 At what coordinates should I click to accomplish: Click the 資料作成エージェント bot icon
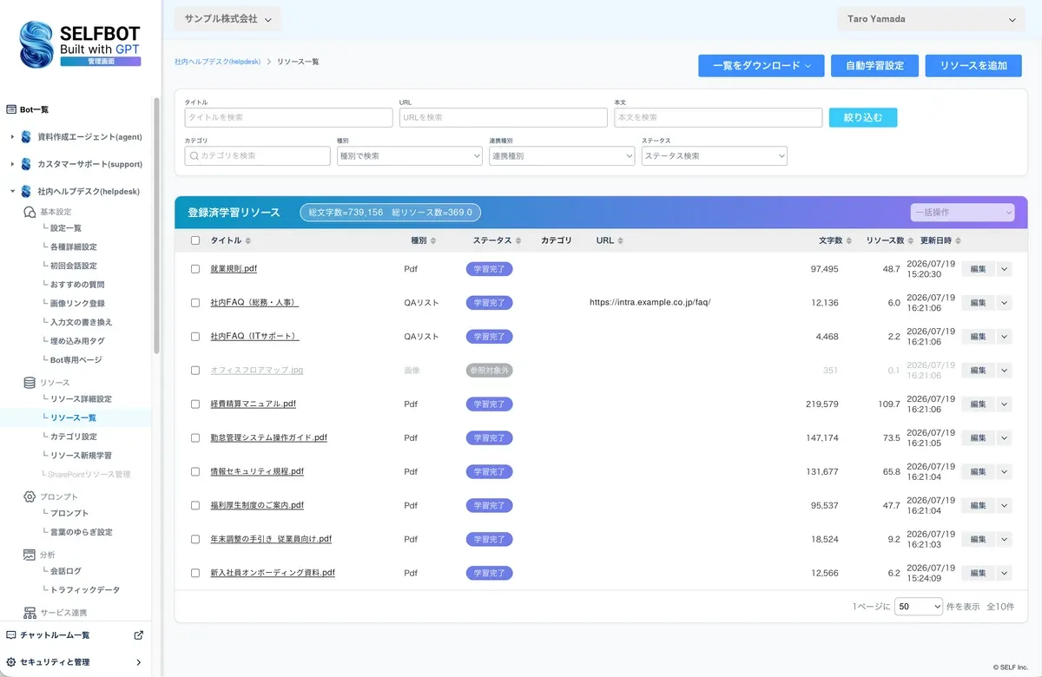tap(26, 137)
